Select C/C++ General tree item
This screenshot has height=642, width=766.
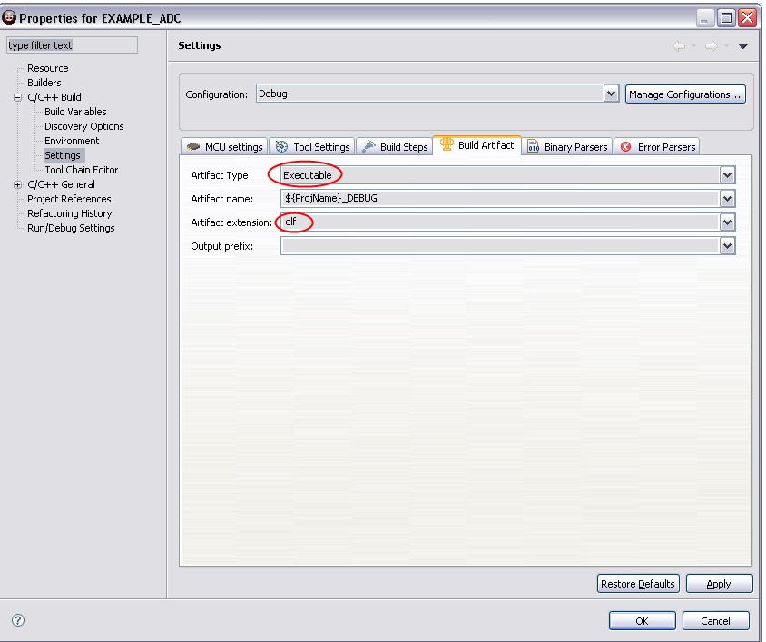tap(61, 184)
